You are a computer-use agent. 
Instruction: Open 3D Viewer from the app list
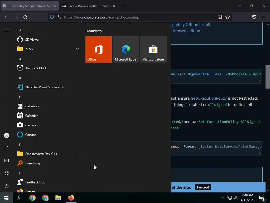pos(48,40)
